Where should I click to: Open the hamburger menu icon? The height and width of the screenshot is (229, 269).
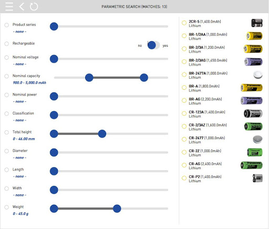coord(9,6)
